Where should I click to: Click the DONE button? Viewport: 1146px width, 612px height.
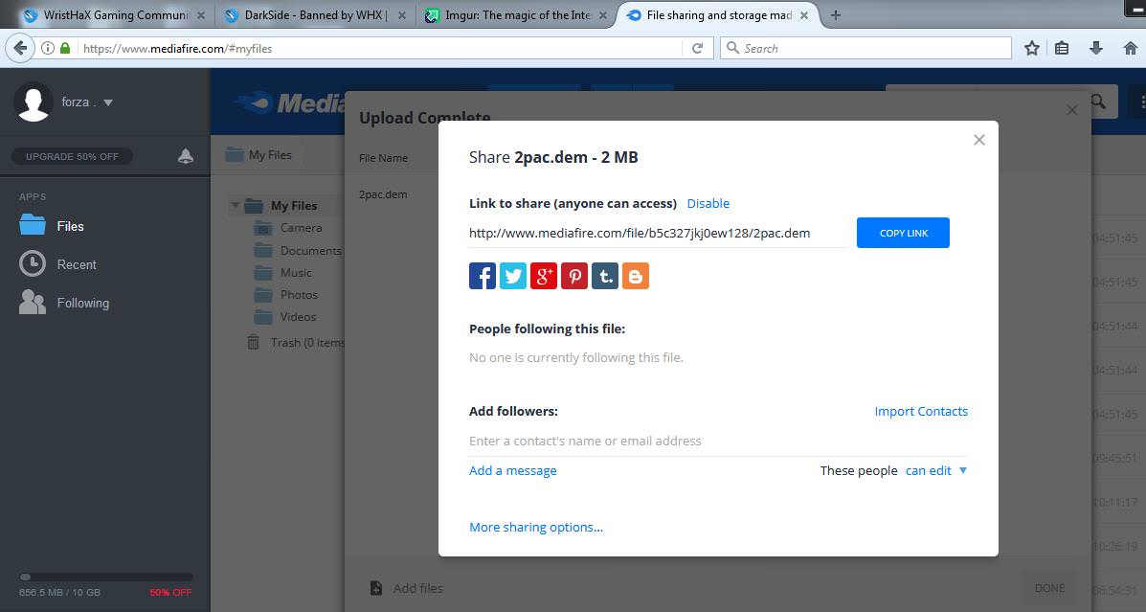coord(1049,588)
